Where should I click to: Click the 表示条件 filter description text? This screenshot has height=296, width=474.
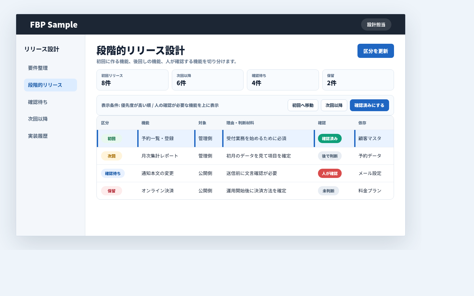pyautogui.click(x=160, y=106)
